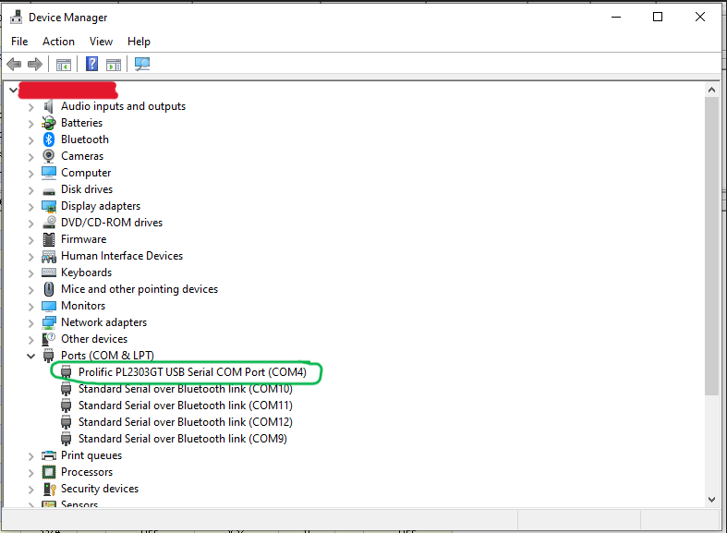Screen dimensions: 727x533
Task: Select Standard Serial over Bluetooth link (COM12)
Action: [x=186, y=422]
